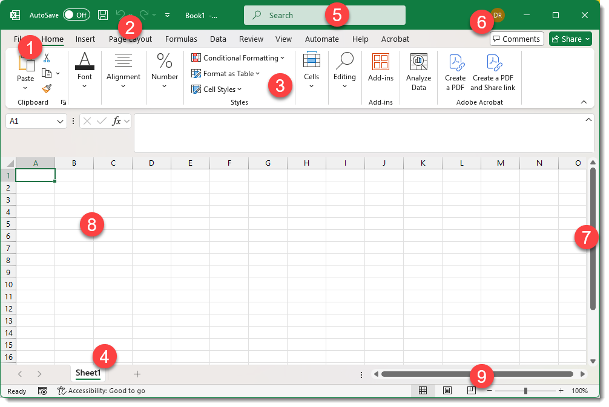Click the Save icon
The width and height of the screenshot is (609, 407).
102,15
